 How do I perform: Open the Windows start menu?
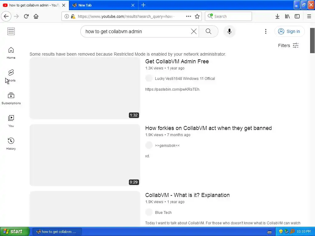point(14,231)
